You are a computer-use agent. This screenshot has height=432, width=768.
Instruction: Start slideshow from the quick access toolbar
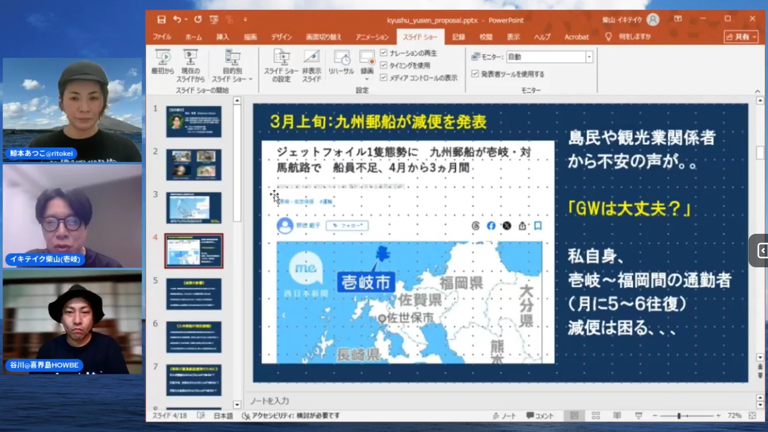(214, 19)
